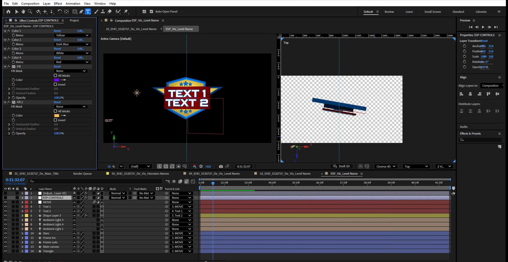This screenshot has width=508, height=262.
Task: Select the Puppet Pin tool
Action: tap(126, 12)
